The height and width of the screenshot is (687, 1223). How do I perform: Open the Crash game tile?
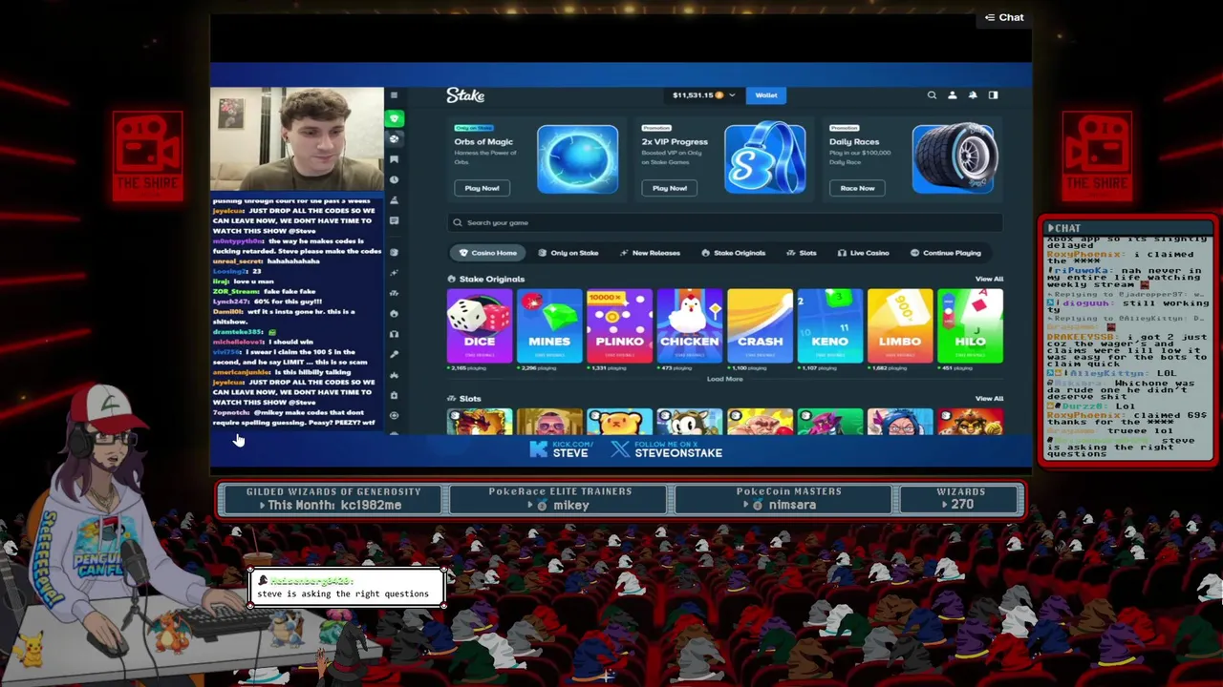(x=760, y=326)
